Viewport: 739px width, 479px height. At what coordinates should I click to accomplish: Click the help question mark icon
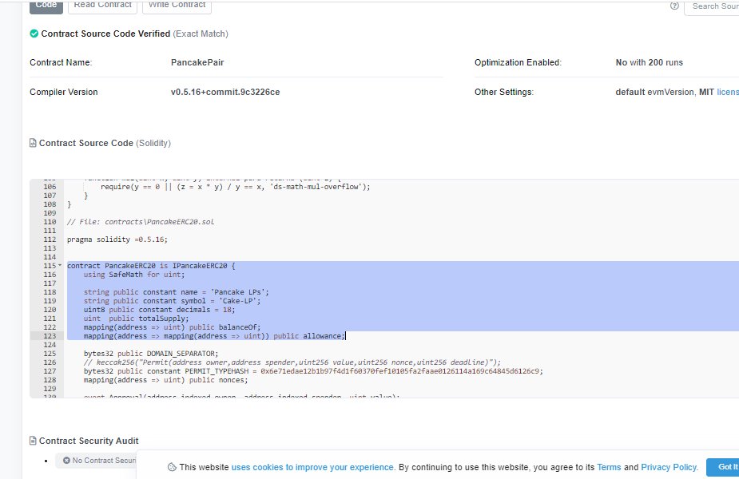point(674,6)
